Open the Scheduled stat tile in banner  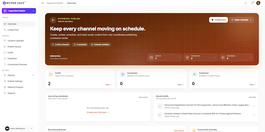pos(200,57)
